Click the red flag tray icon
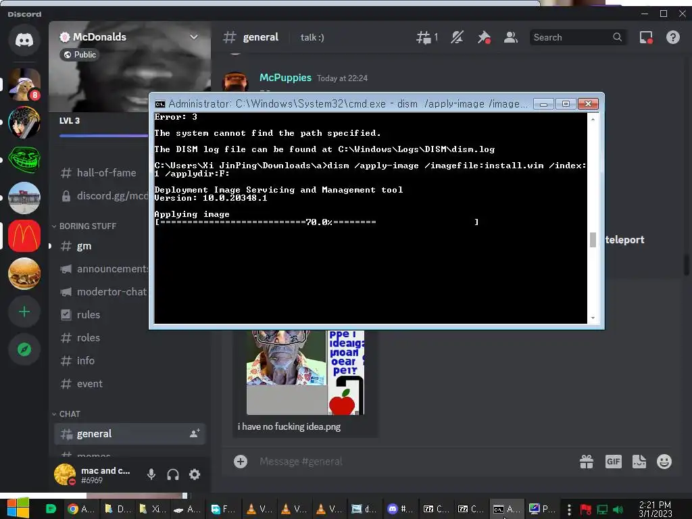692x519 pixels. point(586,510)
